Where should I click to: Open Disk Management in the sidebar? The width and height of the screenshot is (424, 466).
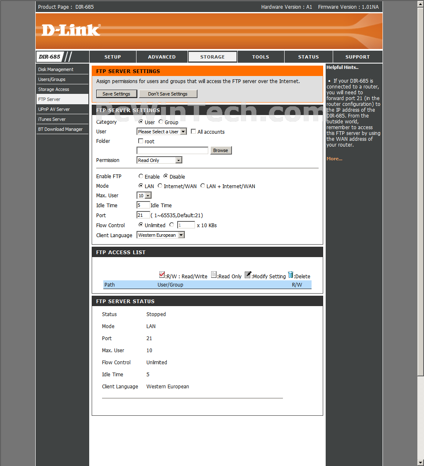click(62, 69)
